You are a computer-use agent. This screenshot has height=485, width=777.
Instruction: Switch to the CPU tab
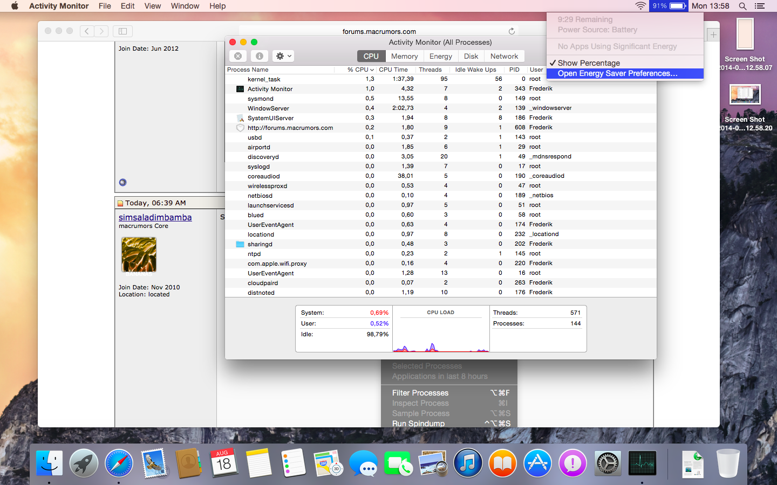(x=371, y=56)
